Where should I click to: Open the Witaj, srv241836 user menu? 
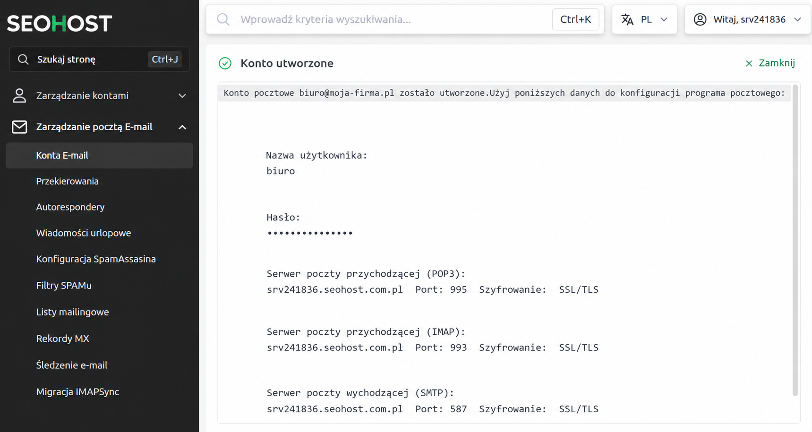[x=748, y=19]
